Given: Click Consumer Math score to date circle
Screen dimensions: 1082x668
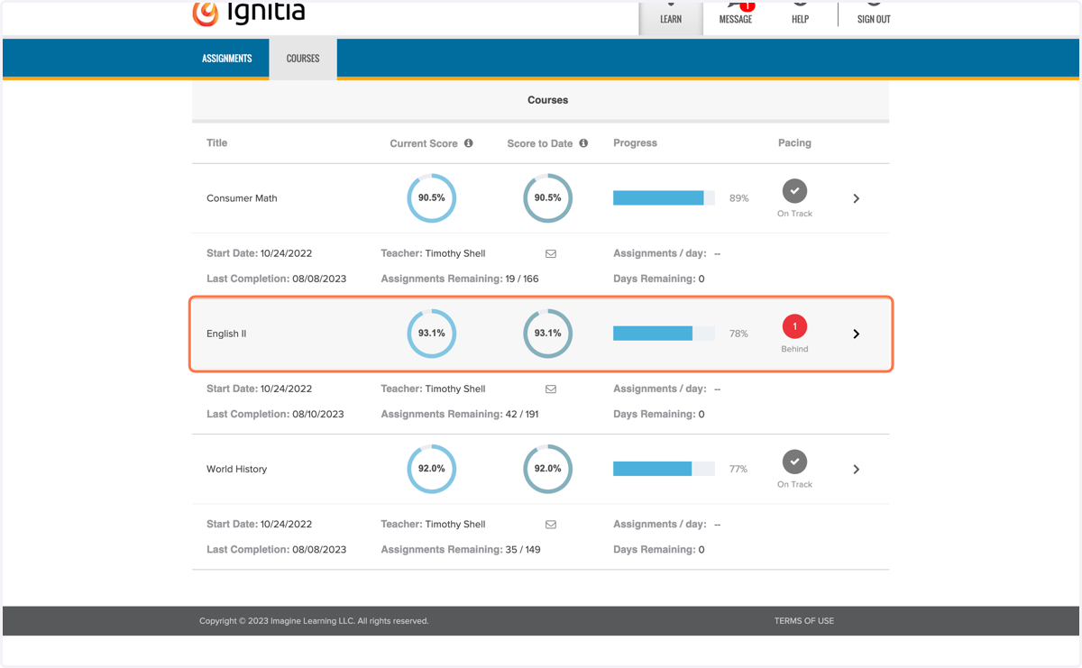Looking at the screenshot, I should (x=547, y=198).
